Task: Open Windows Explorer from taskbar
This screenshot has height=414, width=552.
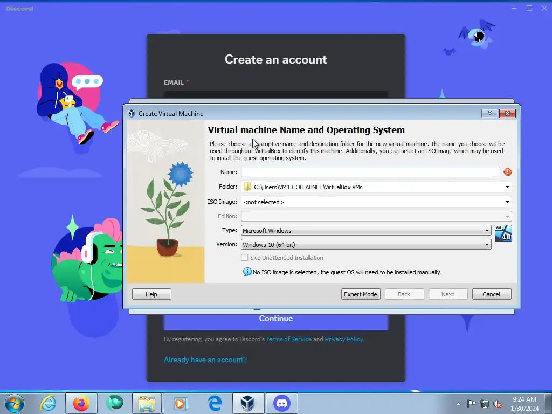Action: click(x=147, y=403)
